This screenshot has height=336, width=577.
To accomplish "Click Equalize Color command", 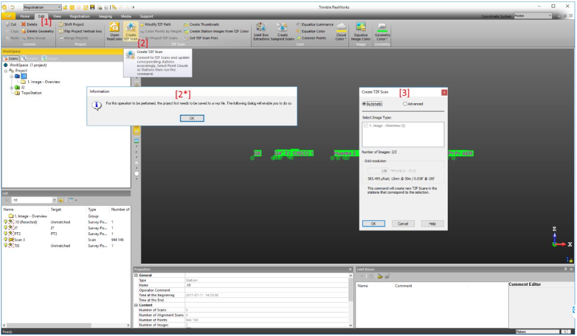I will point(311,31).
